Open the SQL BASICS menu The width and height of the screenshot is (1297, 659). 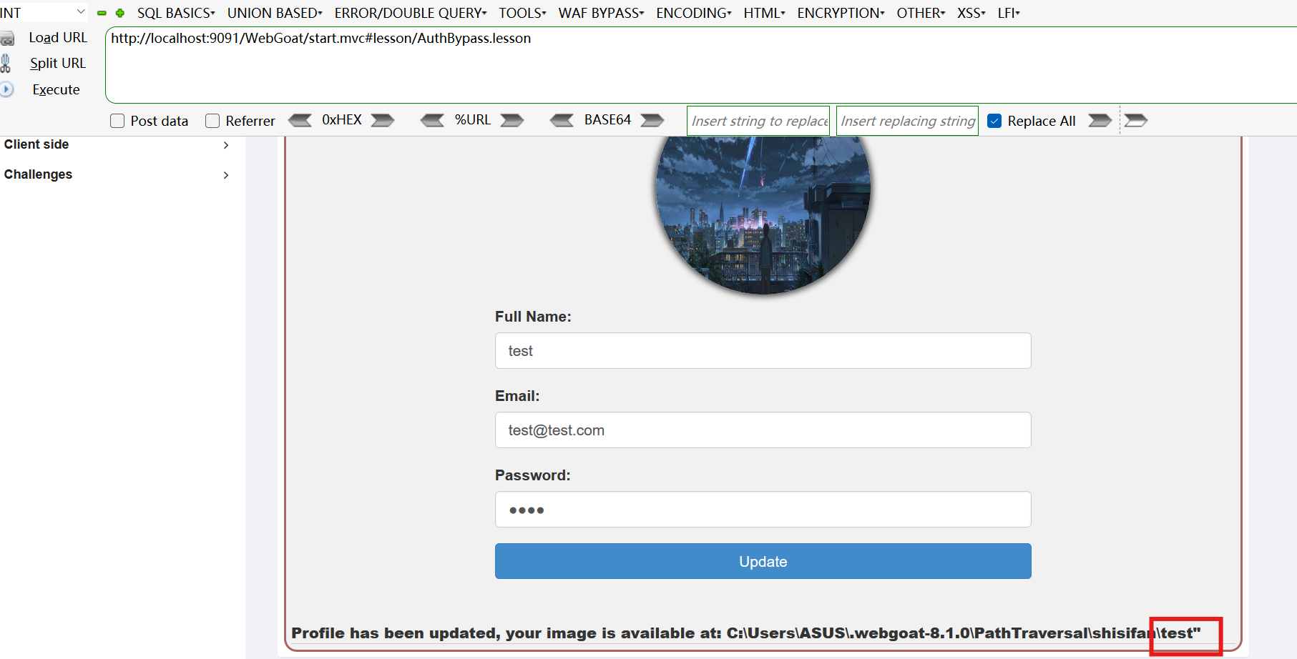(176, 13)
